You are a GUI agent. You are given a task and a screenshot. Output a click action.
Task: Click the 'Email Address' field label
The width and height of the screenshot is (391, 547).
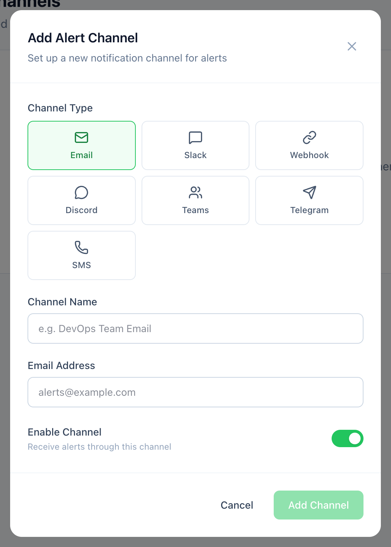[x=62, y=366]
